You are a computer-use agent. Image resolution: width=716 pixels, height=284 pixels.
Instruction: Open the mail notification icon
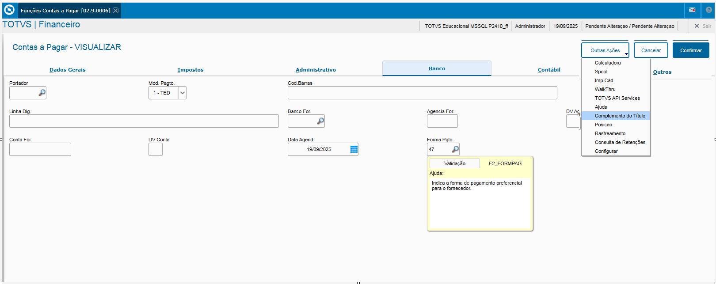pos(692,10)
